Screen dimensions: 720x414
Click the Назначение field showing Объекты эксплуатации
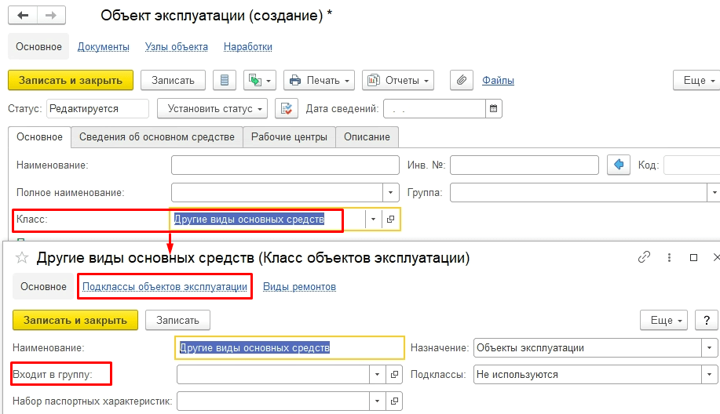click(588, 348)
